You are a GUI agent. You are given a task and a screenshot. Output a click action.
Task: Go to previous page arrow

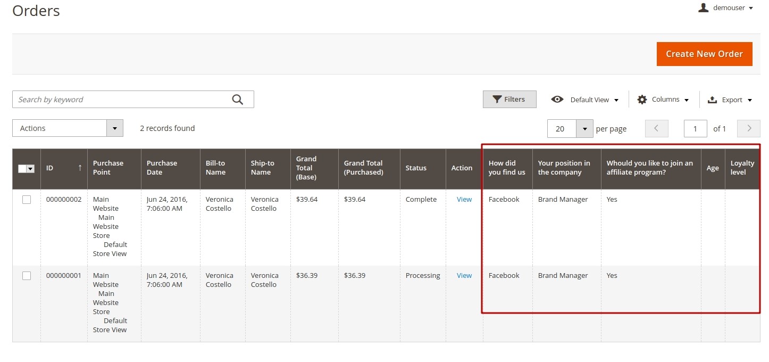(656, 128)
